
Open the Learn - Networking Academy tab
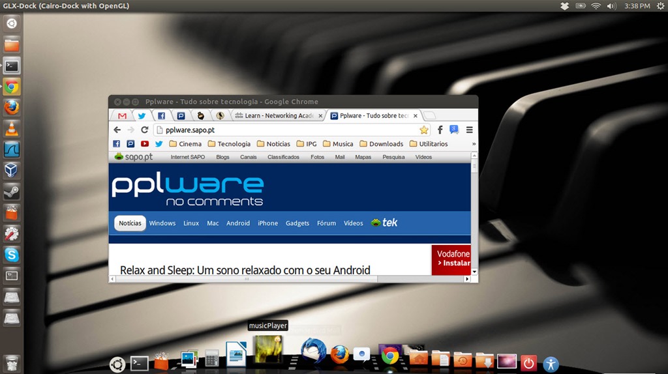tap(279, 116)
